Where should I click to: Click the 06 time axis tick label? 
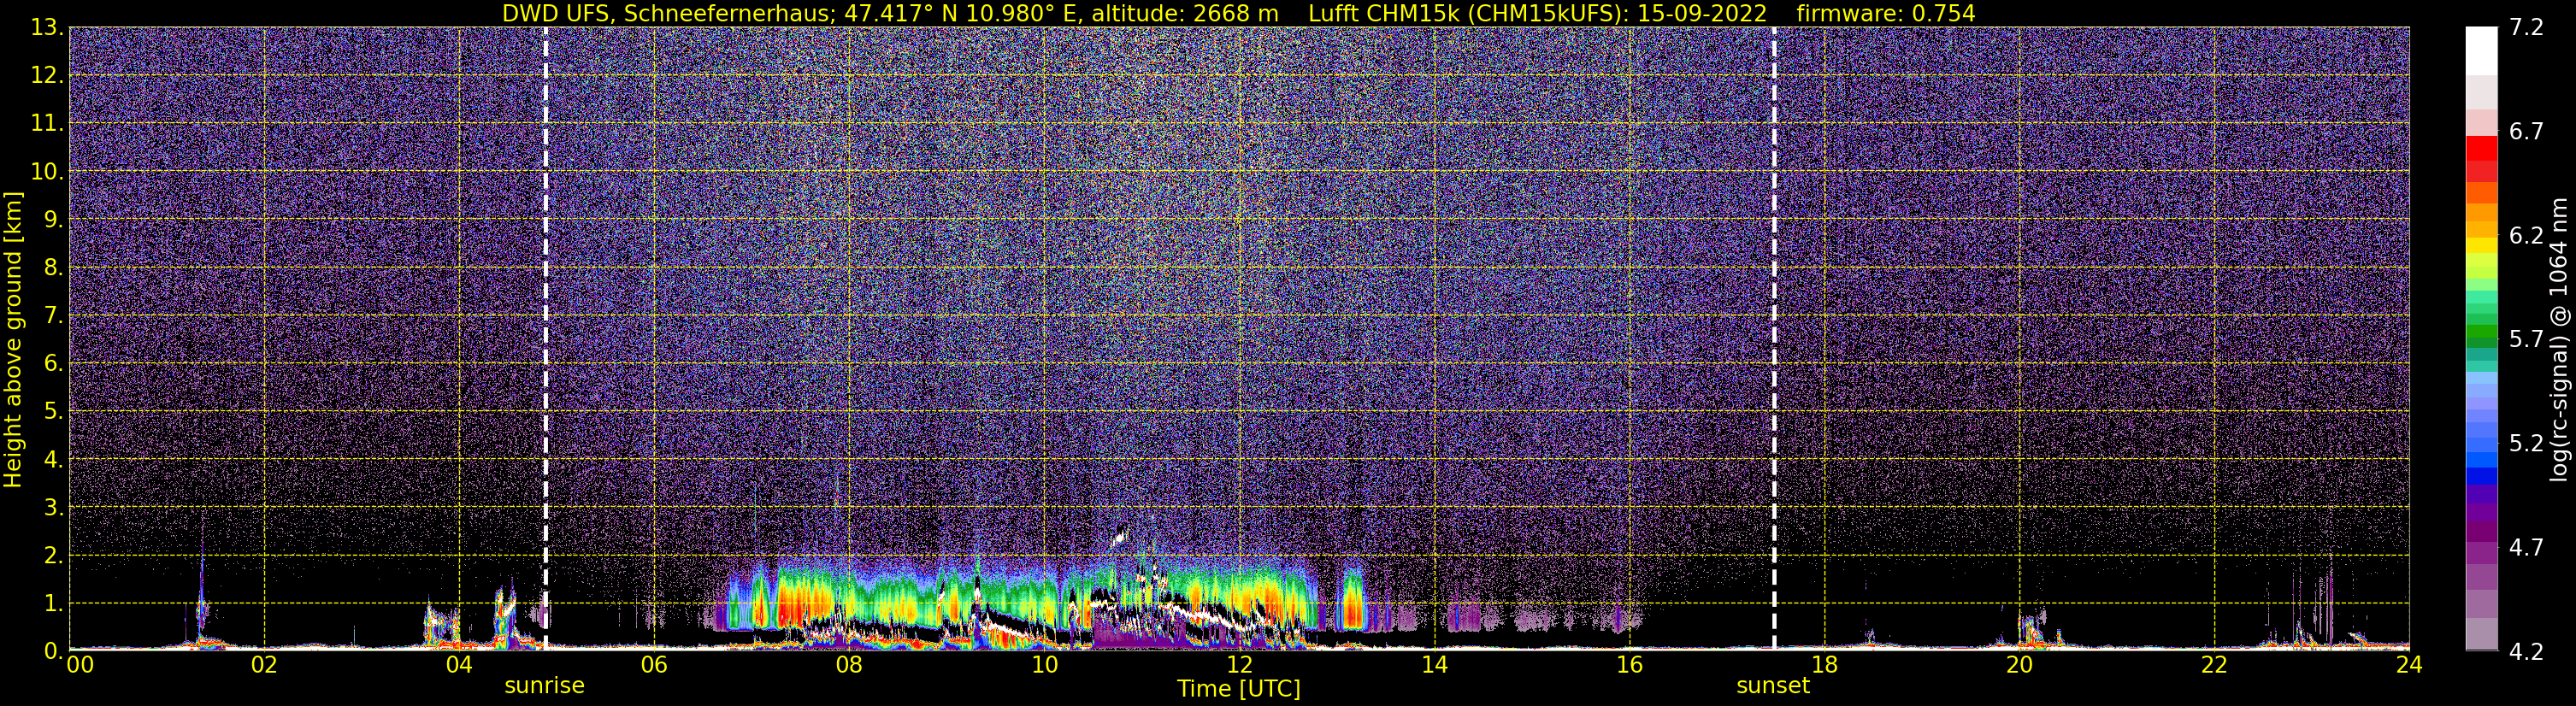(654, 665)
